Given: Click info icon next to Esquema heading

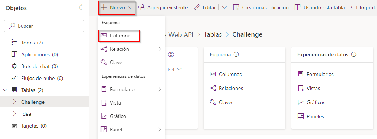Looking at the screenshot, I should (x=236, y=54).
